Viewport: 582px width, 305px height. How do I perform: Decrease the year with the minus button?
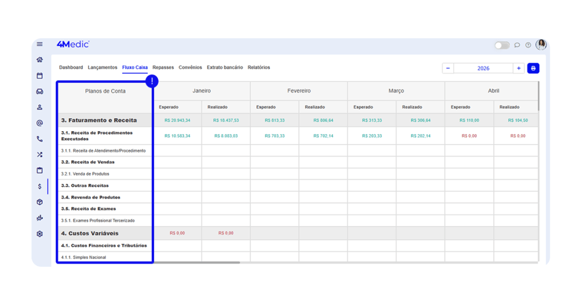[x=448, y=68]
